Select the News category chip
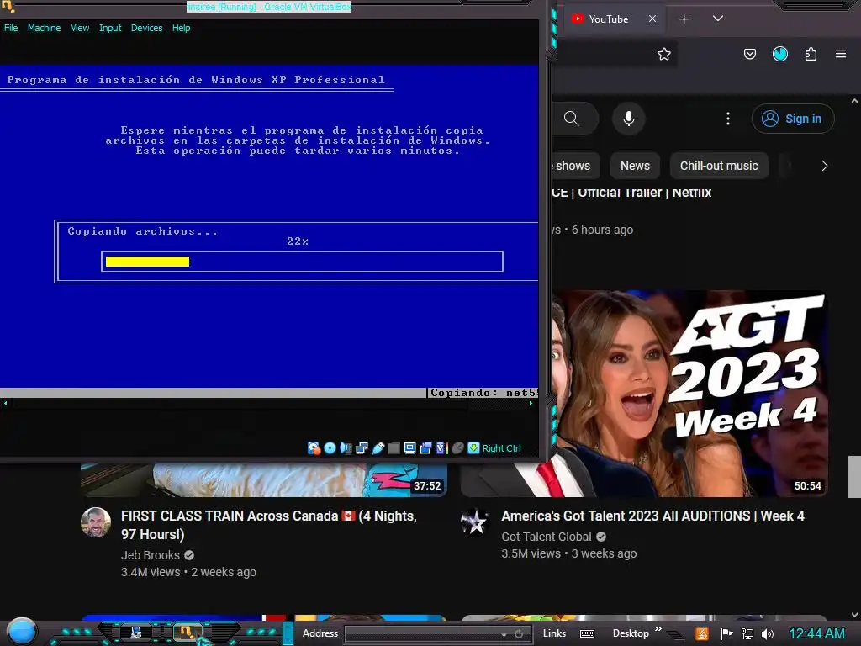 pyautogui.click(x=636, y=166)
